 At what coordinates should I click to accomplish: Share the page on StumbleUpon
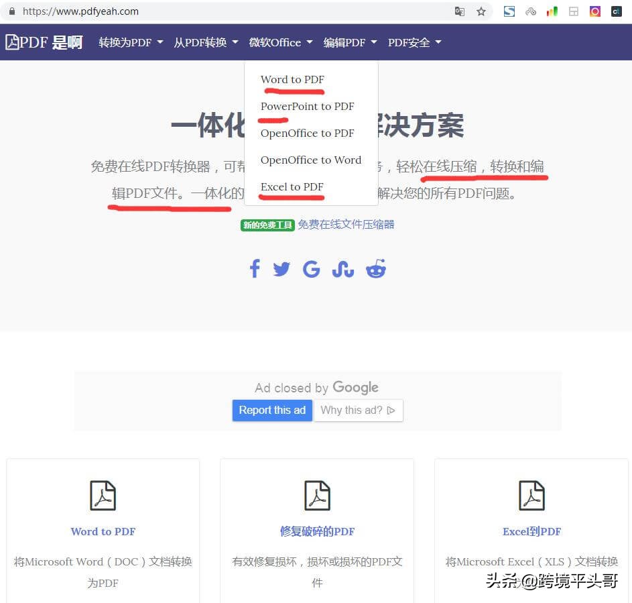(x=343, y=269)
